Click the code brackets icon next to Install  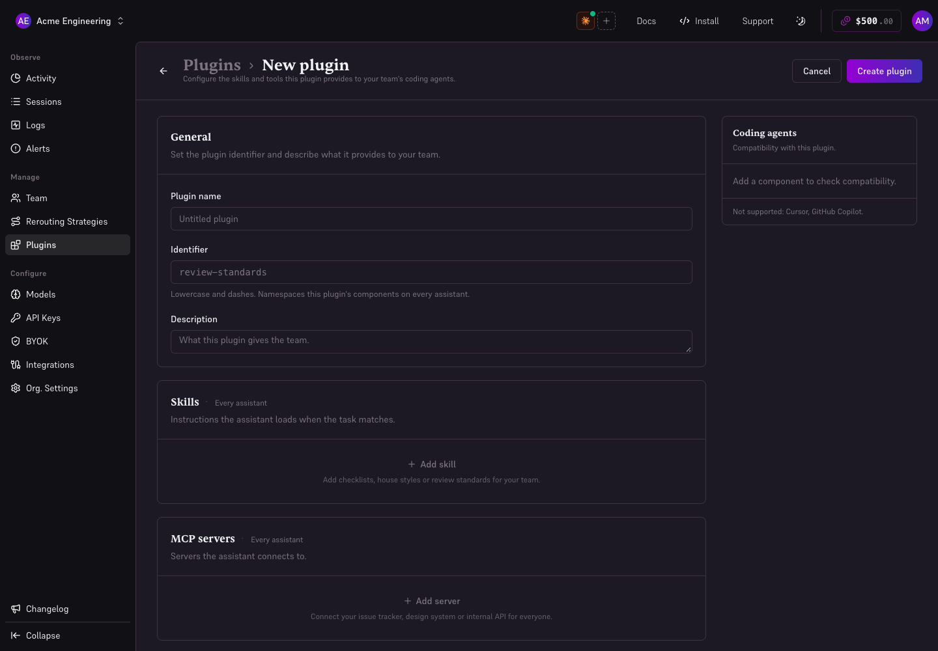tap(685, 21)
